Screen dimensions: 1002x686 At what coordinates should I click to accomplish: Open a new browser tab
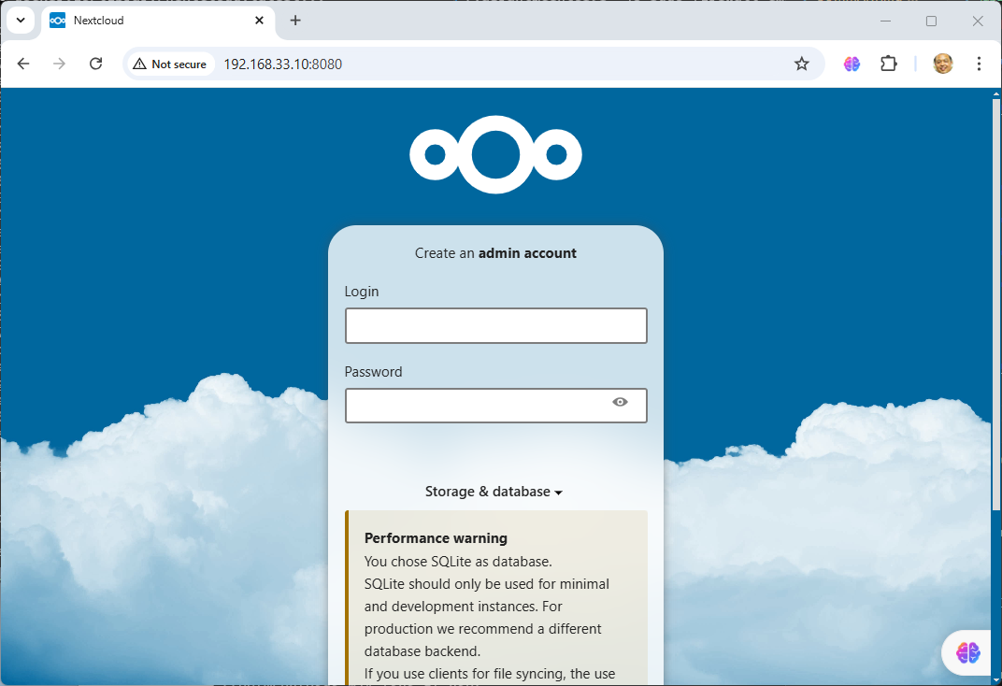(295, 21)
